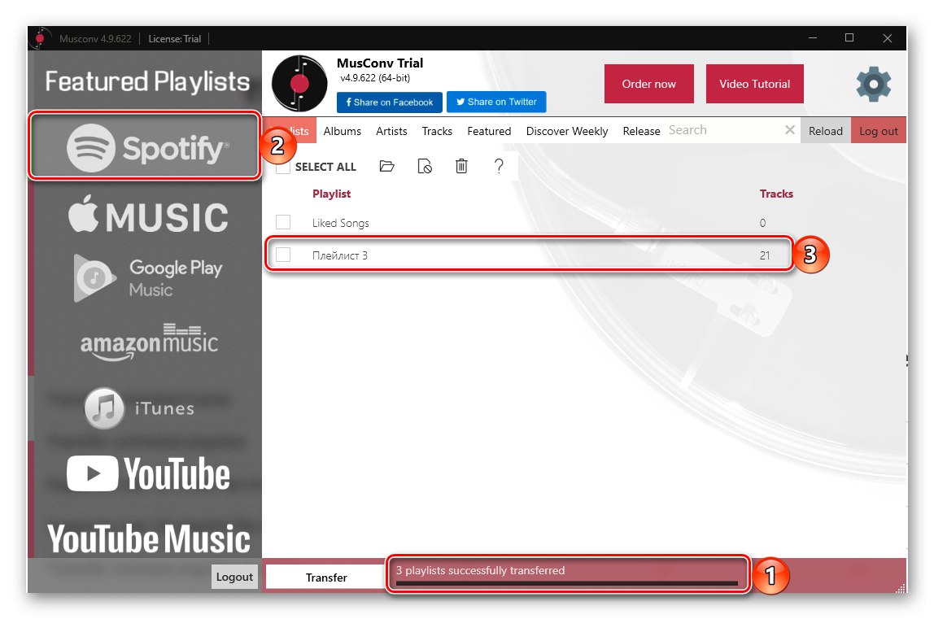
Task: Choose Google Play Music service
Action: pyautogui.click(x=145, y=278)
